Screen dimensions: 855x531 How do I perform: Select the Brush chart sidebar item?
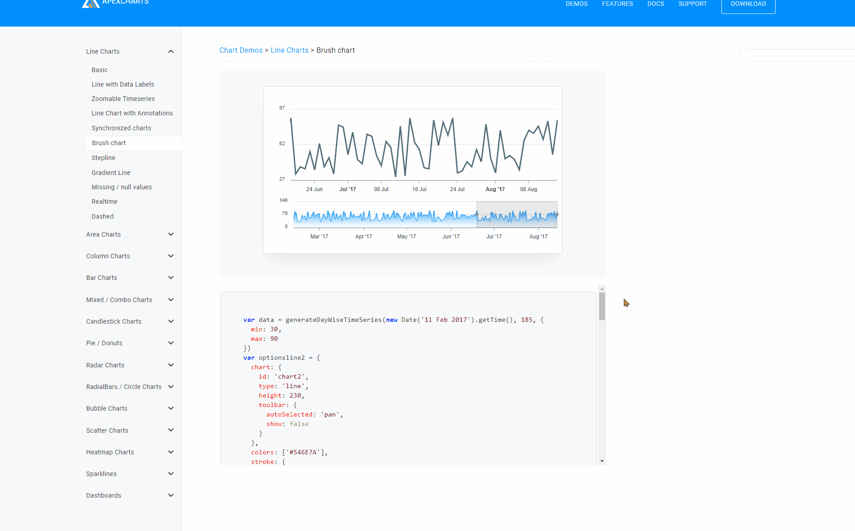click(133, 143)
